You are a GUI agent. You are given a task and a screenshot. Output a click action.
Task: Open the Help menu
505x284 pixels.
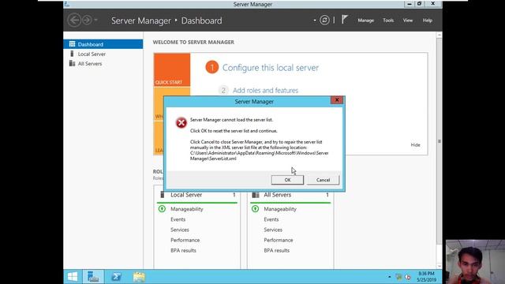pyautogui.click(x=428, y=21)
